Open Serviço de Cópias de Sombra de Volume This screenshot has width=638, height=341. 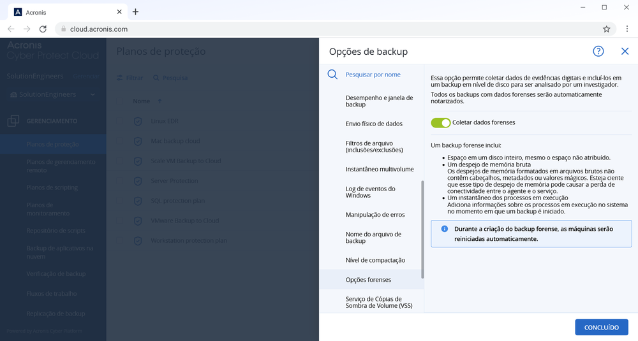(x=379, y=302)
